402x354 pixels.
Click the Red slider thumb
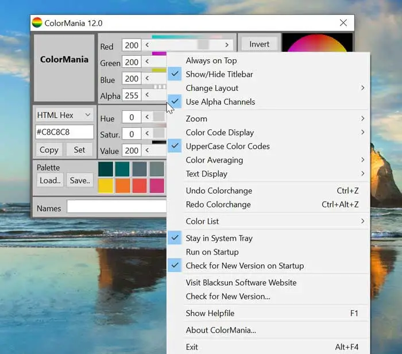point(203,45)
